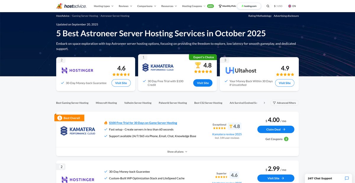Click the Hostinger logo in top card
The width and height of the screenshot is (355, 183).
pos(77,70)
